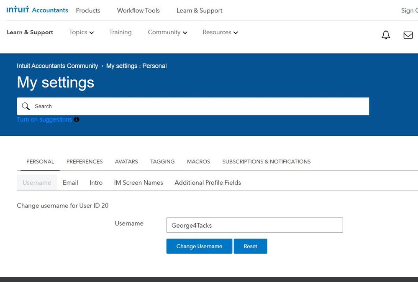Viewport: 418px width, 282px height.
Task: Turn on search suggestions
Action: (44, 119)
